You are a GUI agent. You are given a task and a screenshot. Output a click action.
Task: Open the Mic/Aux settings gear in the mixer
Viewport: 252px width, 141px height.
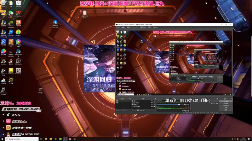(x=188, y=111)
